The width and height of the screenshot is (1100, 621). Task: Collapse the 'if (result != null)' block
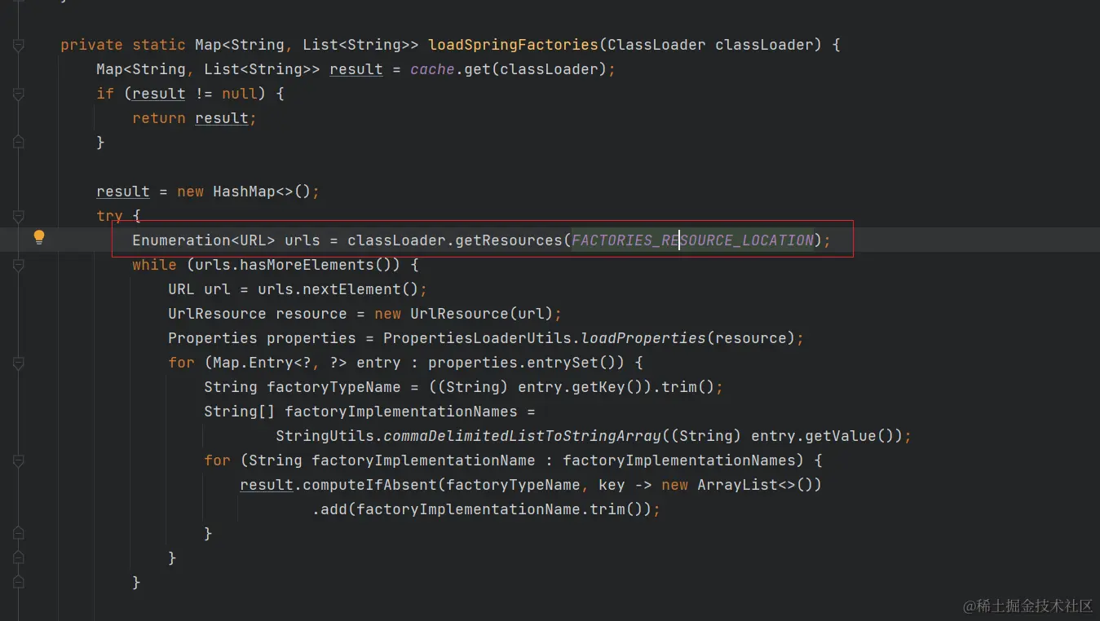19,94
